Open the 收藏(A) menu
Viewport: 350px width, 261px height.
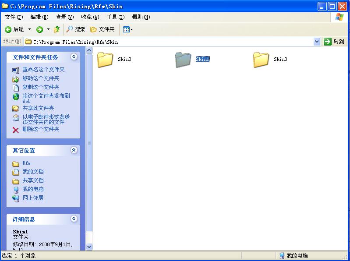(90, 17)
